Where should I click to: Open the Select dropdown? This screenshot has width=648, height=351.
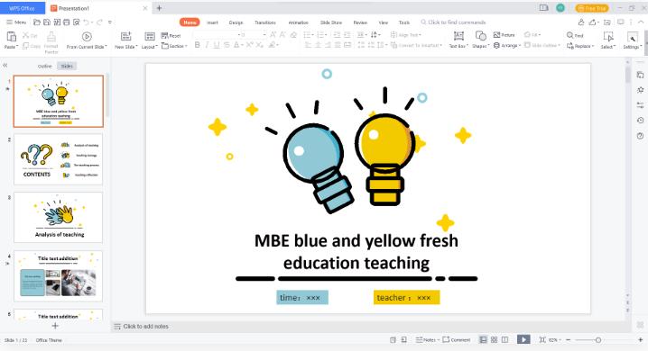click(608, 47)
